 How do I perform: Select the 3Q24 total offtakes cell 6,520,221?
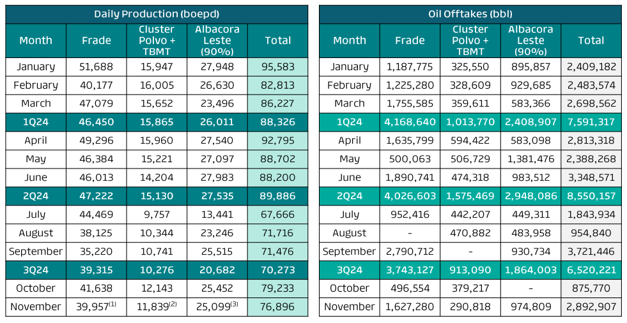click(591, 270)
